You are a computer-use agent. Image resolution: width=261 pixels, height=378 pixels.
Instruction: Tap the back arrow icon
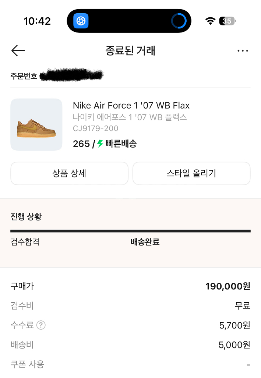tap(18, 51)
